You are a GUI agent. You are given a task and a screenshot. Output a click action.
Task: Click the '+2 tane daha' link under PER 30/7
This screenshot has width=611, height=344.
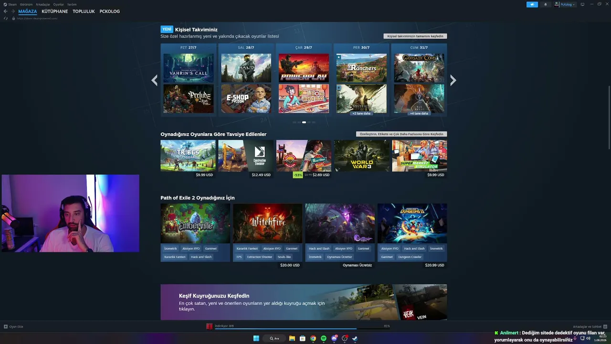[x=361, y=113]
